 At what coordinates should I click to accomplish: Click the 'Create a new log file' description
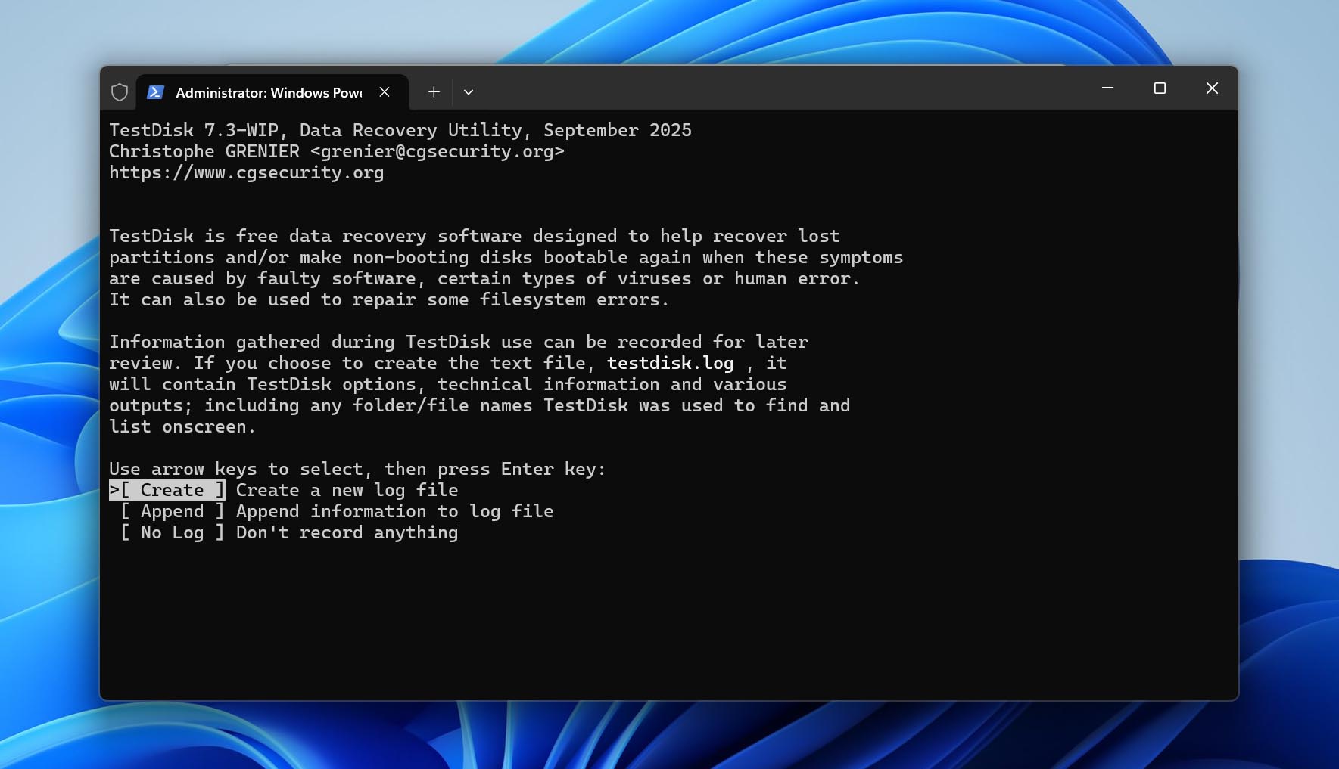(x=347, y=490)
